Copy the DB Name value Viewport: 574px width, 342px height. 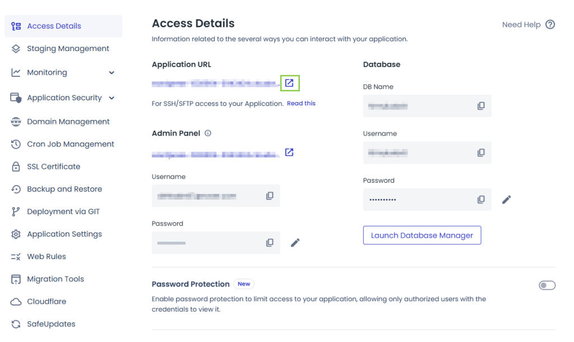point(481,106)
